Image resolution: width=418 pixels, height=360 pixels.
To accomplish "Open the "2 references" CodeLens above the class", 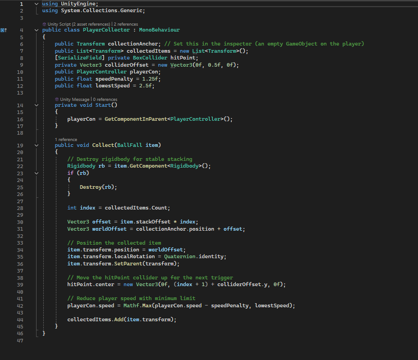I will [126, 24].
